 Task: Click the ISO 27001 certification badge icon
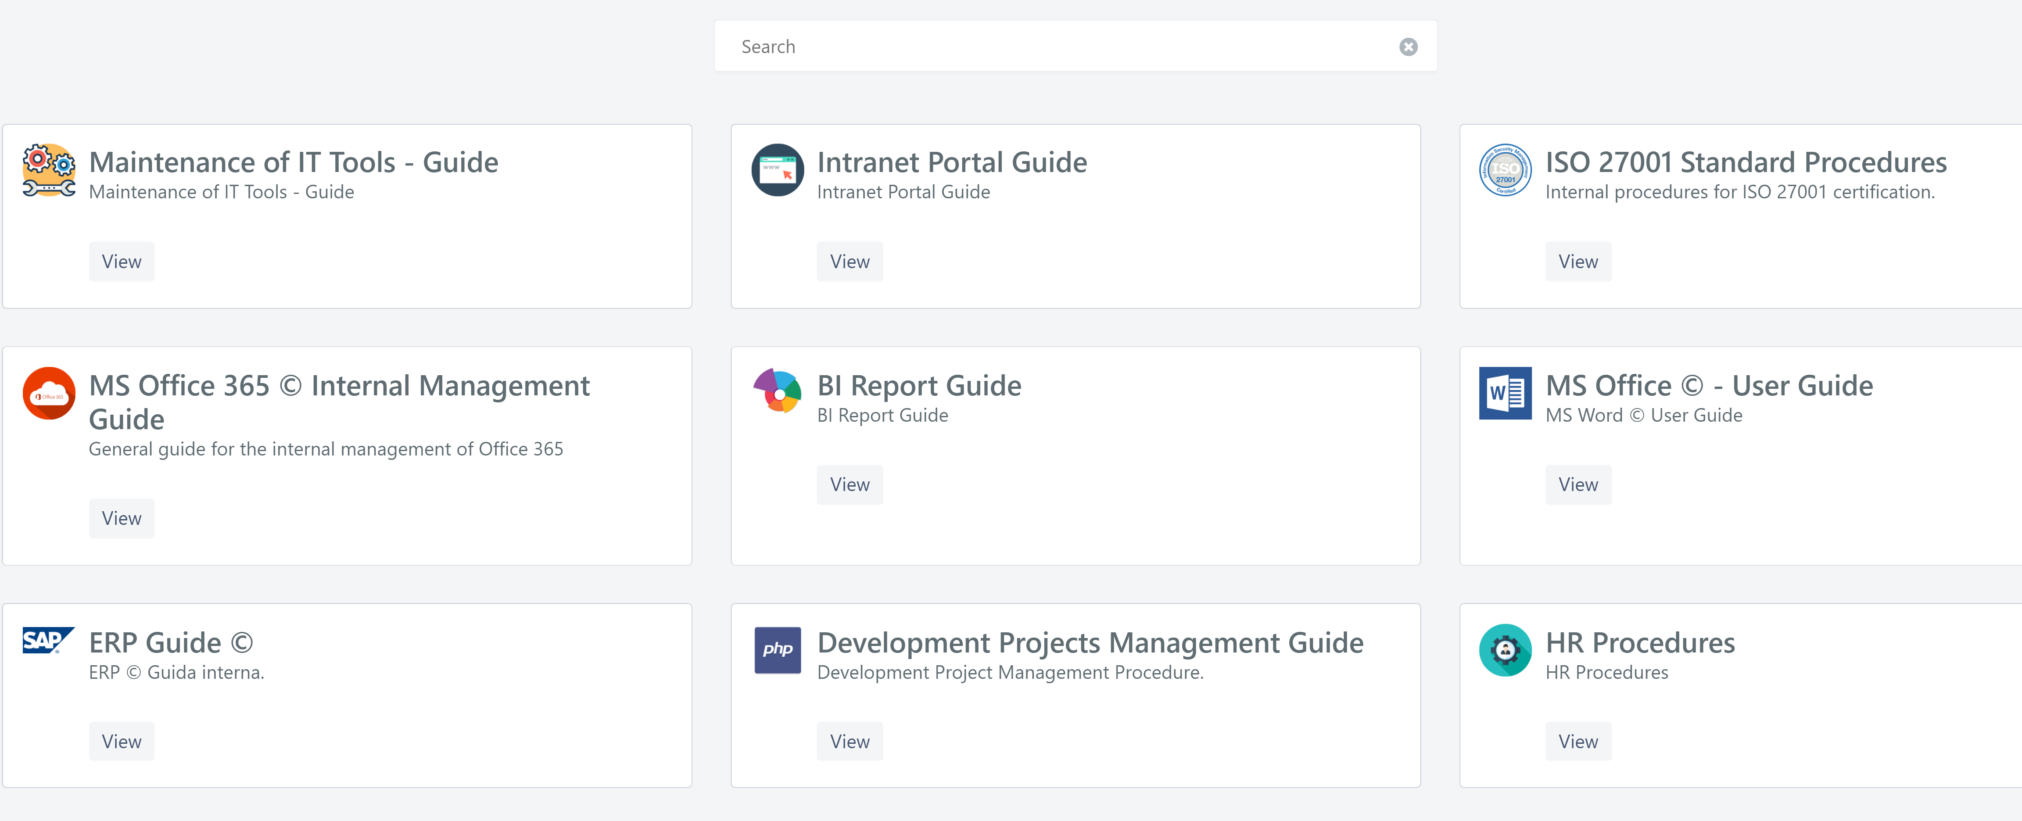click(x=1505, y=169)
